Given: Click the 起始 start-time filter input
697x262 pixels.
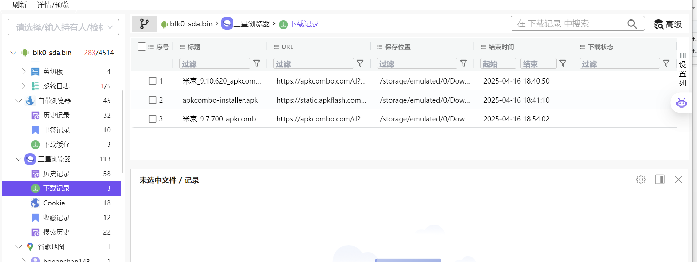Looking at the screenshot, I should pyautogui.click(x=498, y=64).
